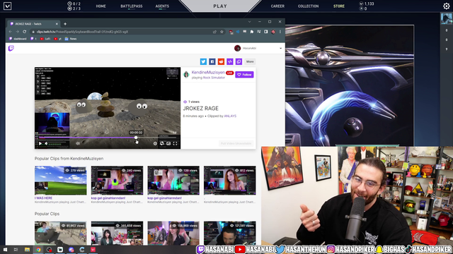Open Task View on the taskbar
Viewport: 453px width, 254px height.
16,250
